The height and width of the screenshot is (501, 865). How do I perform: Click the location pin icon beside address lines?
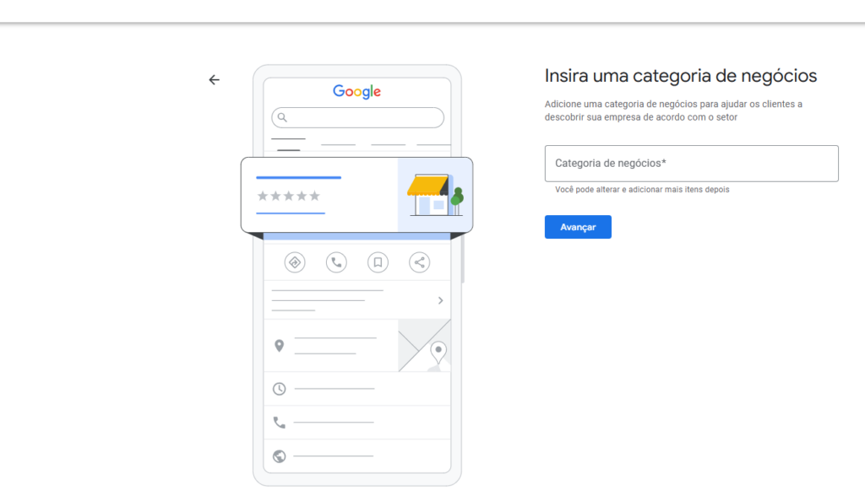point(280,346)
